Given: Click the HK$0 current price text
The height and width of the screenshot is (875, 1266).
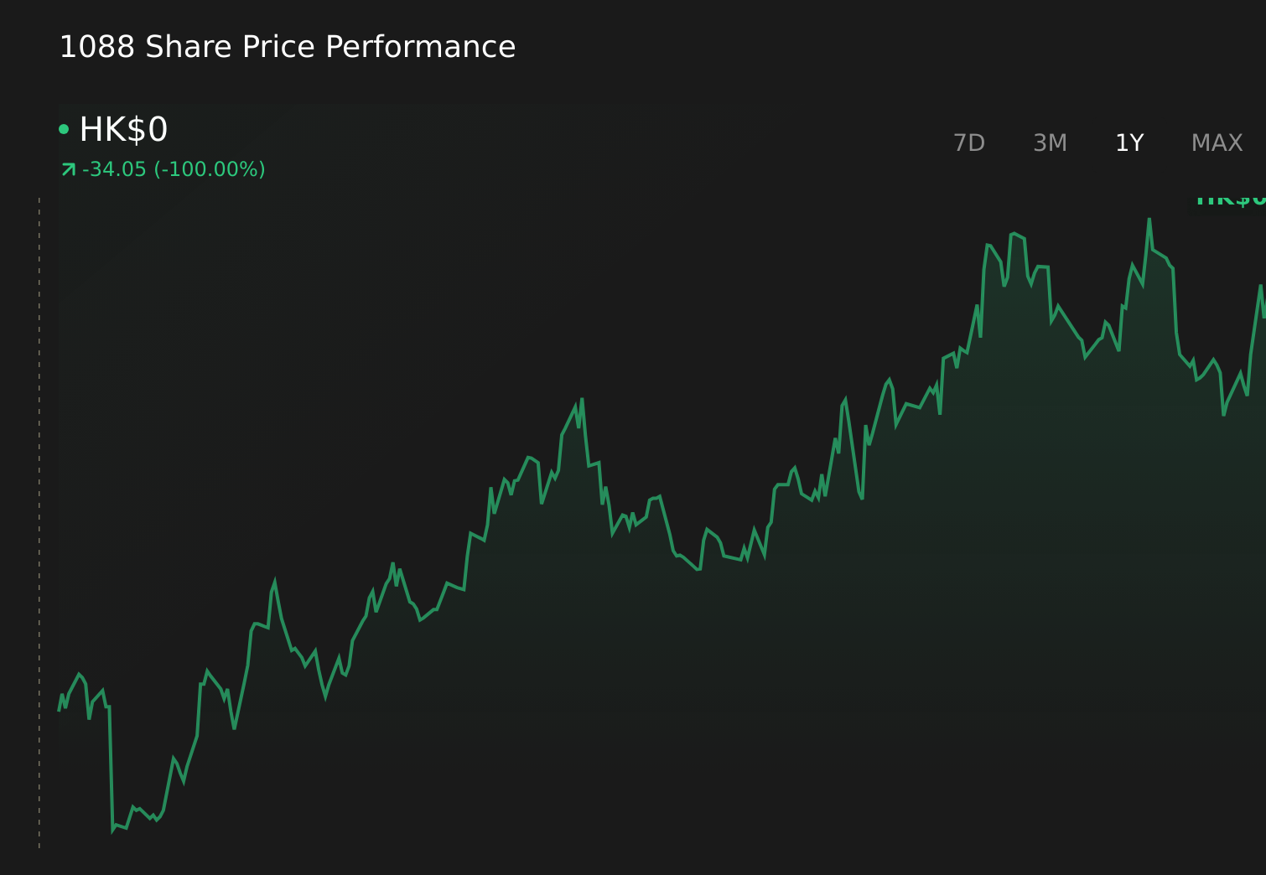Looking at the screenshot, I should tap(123, 130).
